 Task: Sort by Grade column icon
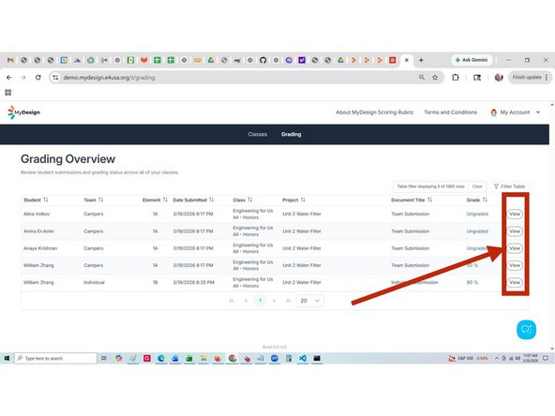click(x=485, y=200)
